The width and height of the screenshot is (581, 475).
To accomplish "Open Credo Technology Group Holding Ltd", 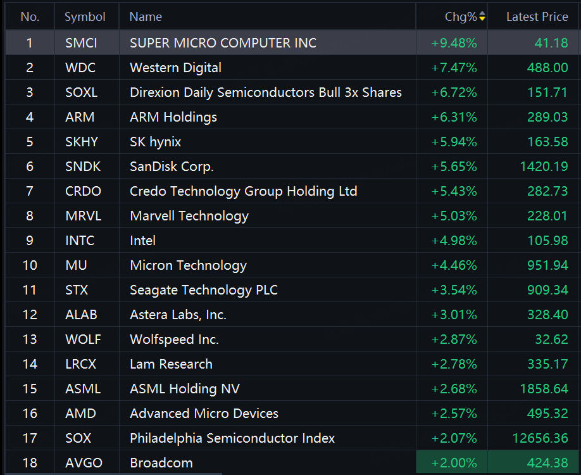I will 244,191.
